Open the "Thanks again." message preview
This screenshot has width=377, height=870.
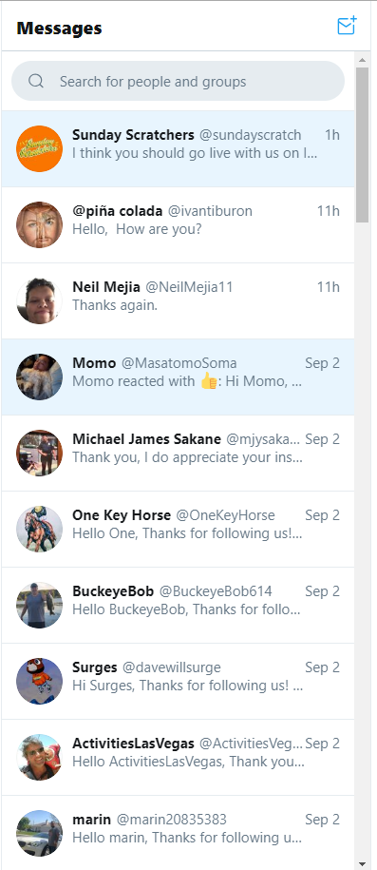click(x=115, y=304)
